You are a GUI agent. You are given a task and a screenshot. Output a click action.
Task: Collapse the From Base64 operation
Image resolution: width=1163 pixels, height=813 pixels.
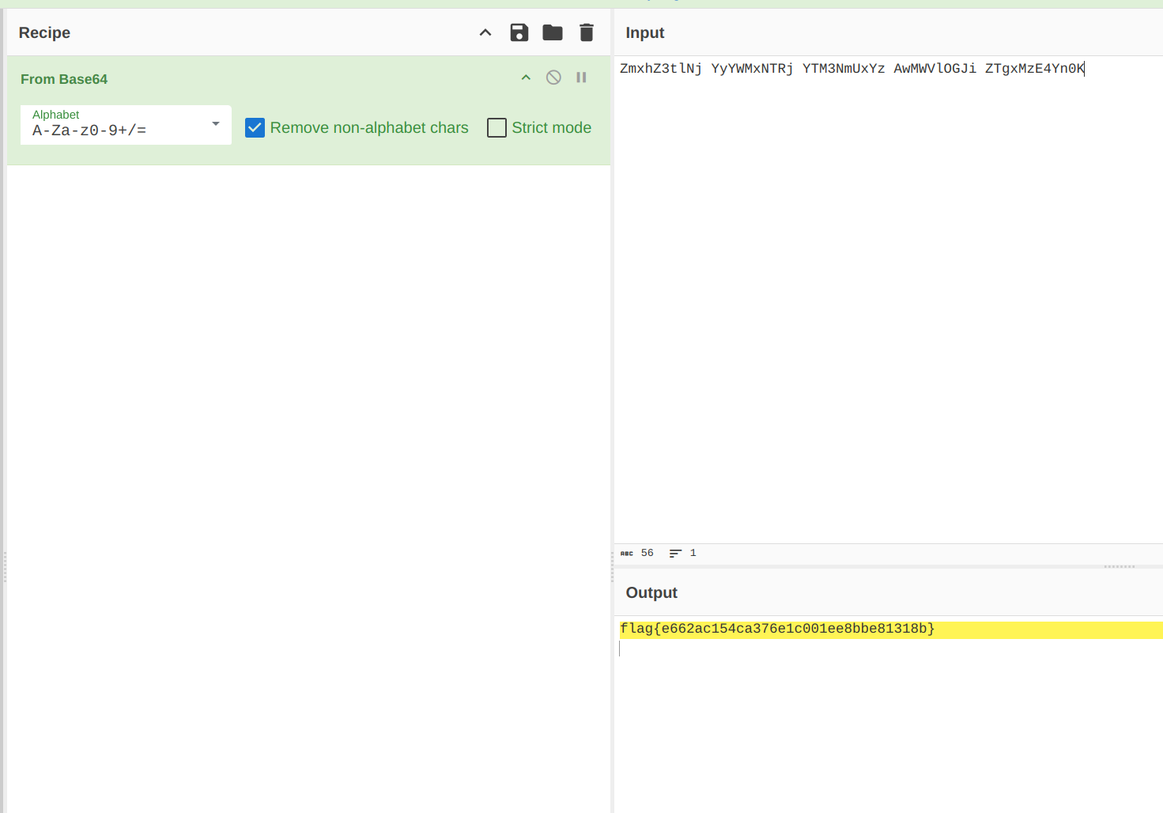click(526, 78)
